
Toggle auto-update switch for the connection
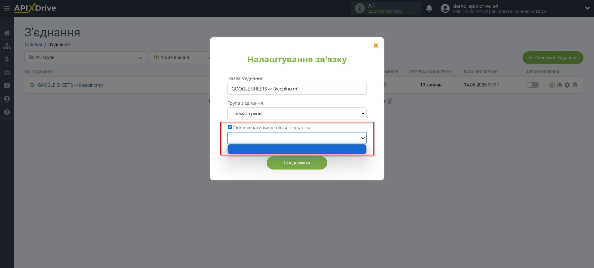[533, 85]
